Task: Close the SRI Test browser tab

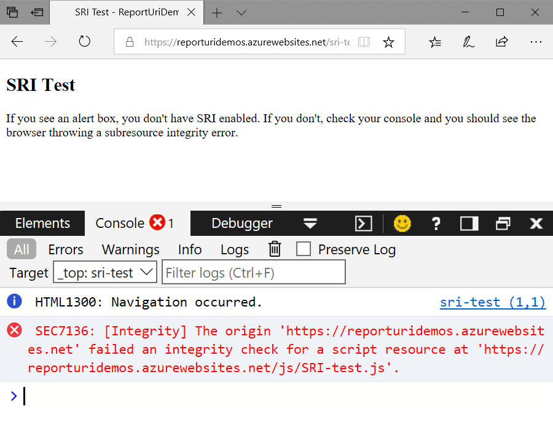Action: 191,12
